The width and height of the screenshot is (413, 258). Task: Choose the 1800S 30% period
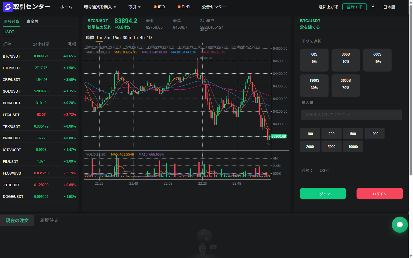pos(314,86)
